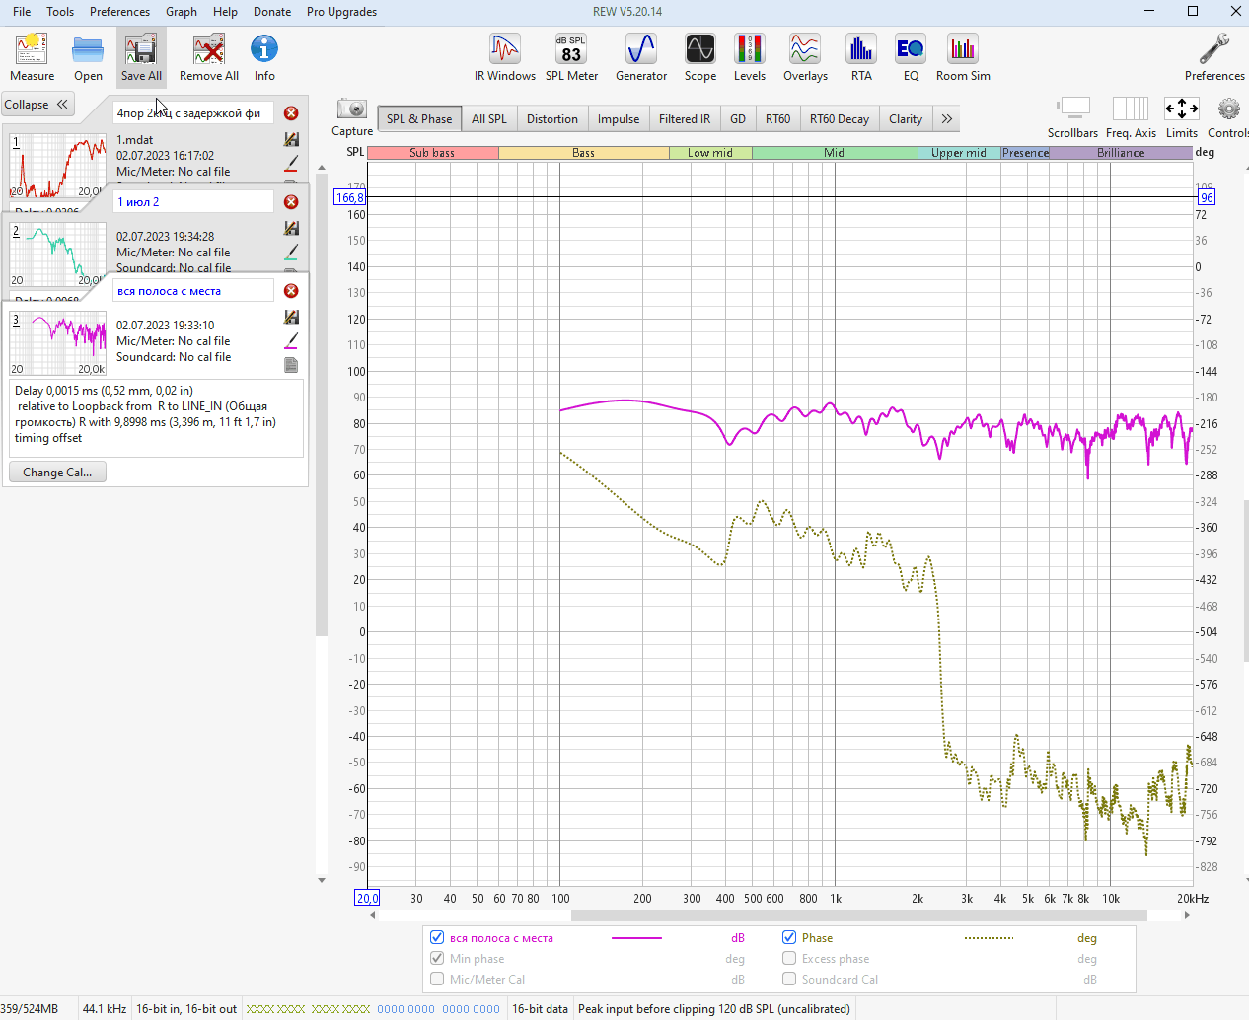The width and height of the screenshot is (1249, 1020).
Task: Remove the '1 июл 2' measurement
Action: 291,202
